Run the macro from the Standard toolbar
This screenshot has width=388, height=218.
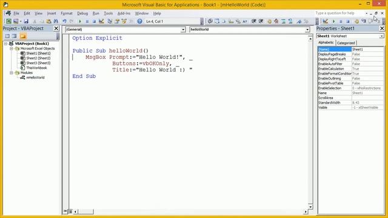point(80,21)
